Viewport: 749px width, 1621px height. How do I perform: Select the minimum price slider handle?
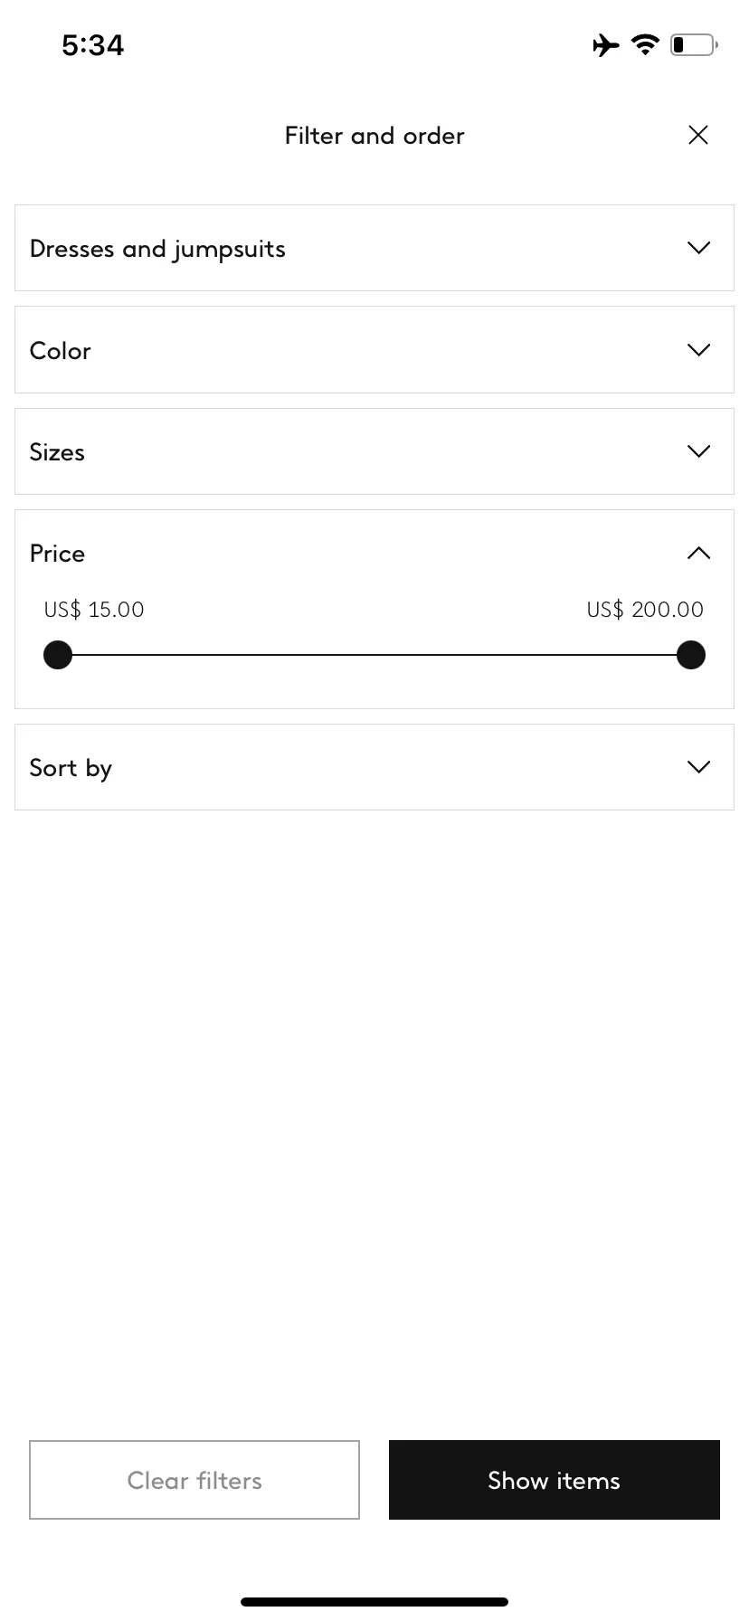coord(58,655)
